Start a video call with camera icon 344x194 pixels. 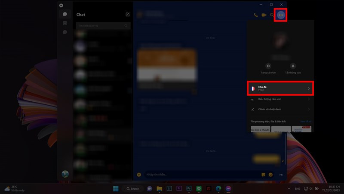pos(264,15)
